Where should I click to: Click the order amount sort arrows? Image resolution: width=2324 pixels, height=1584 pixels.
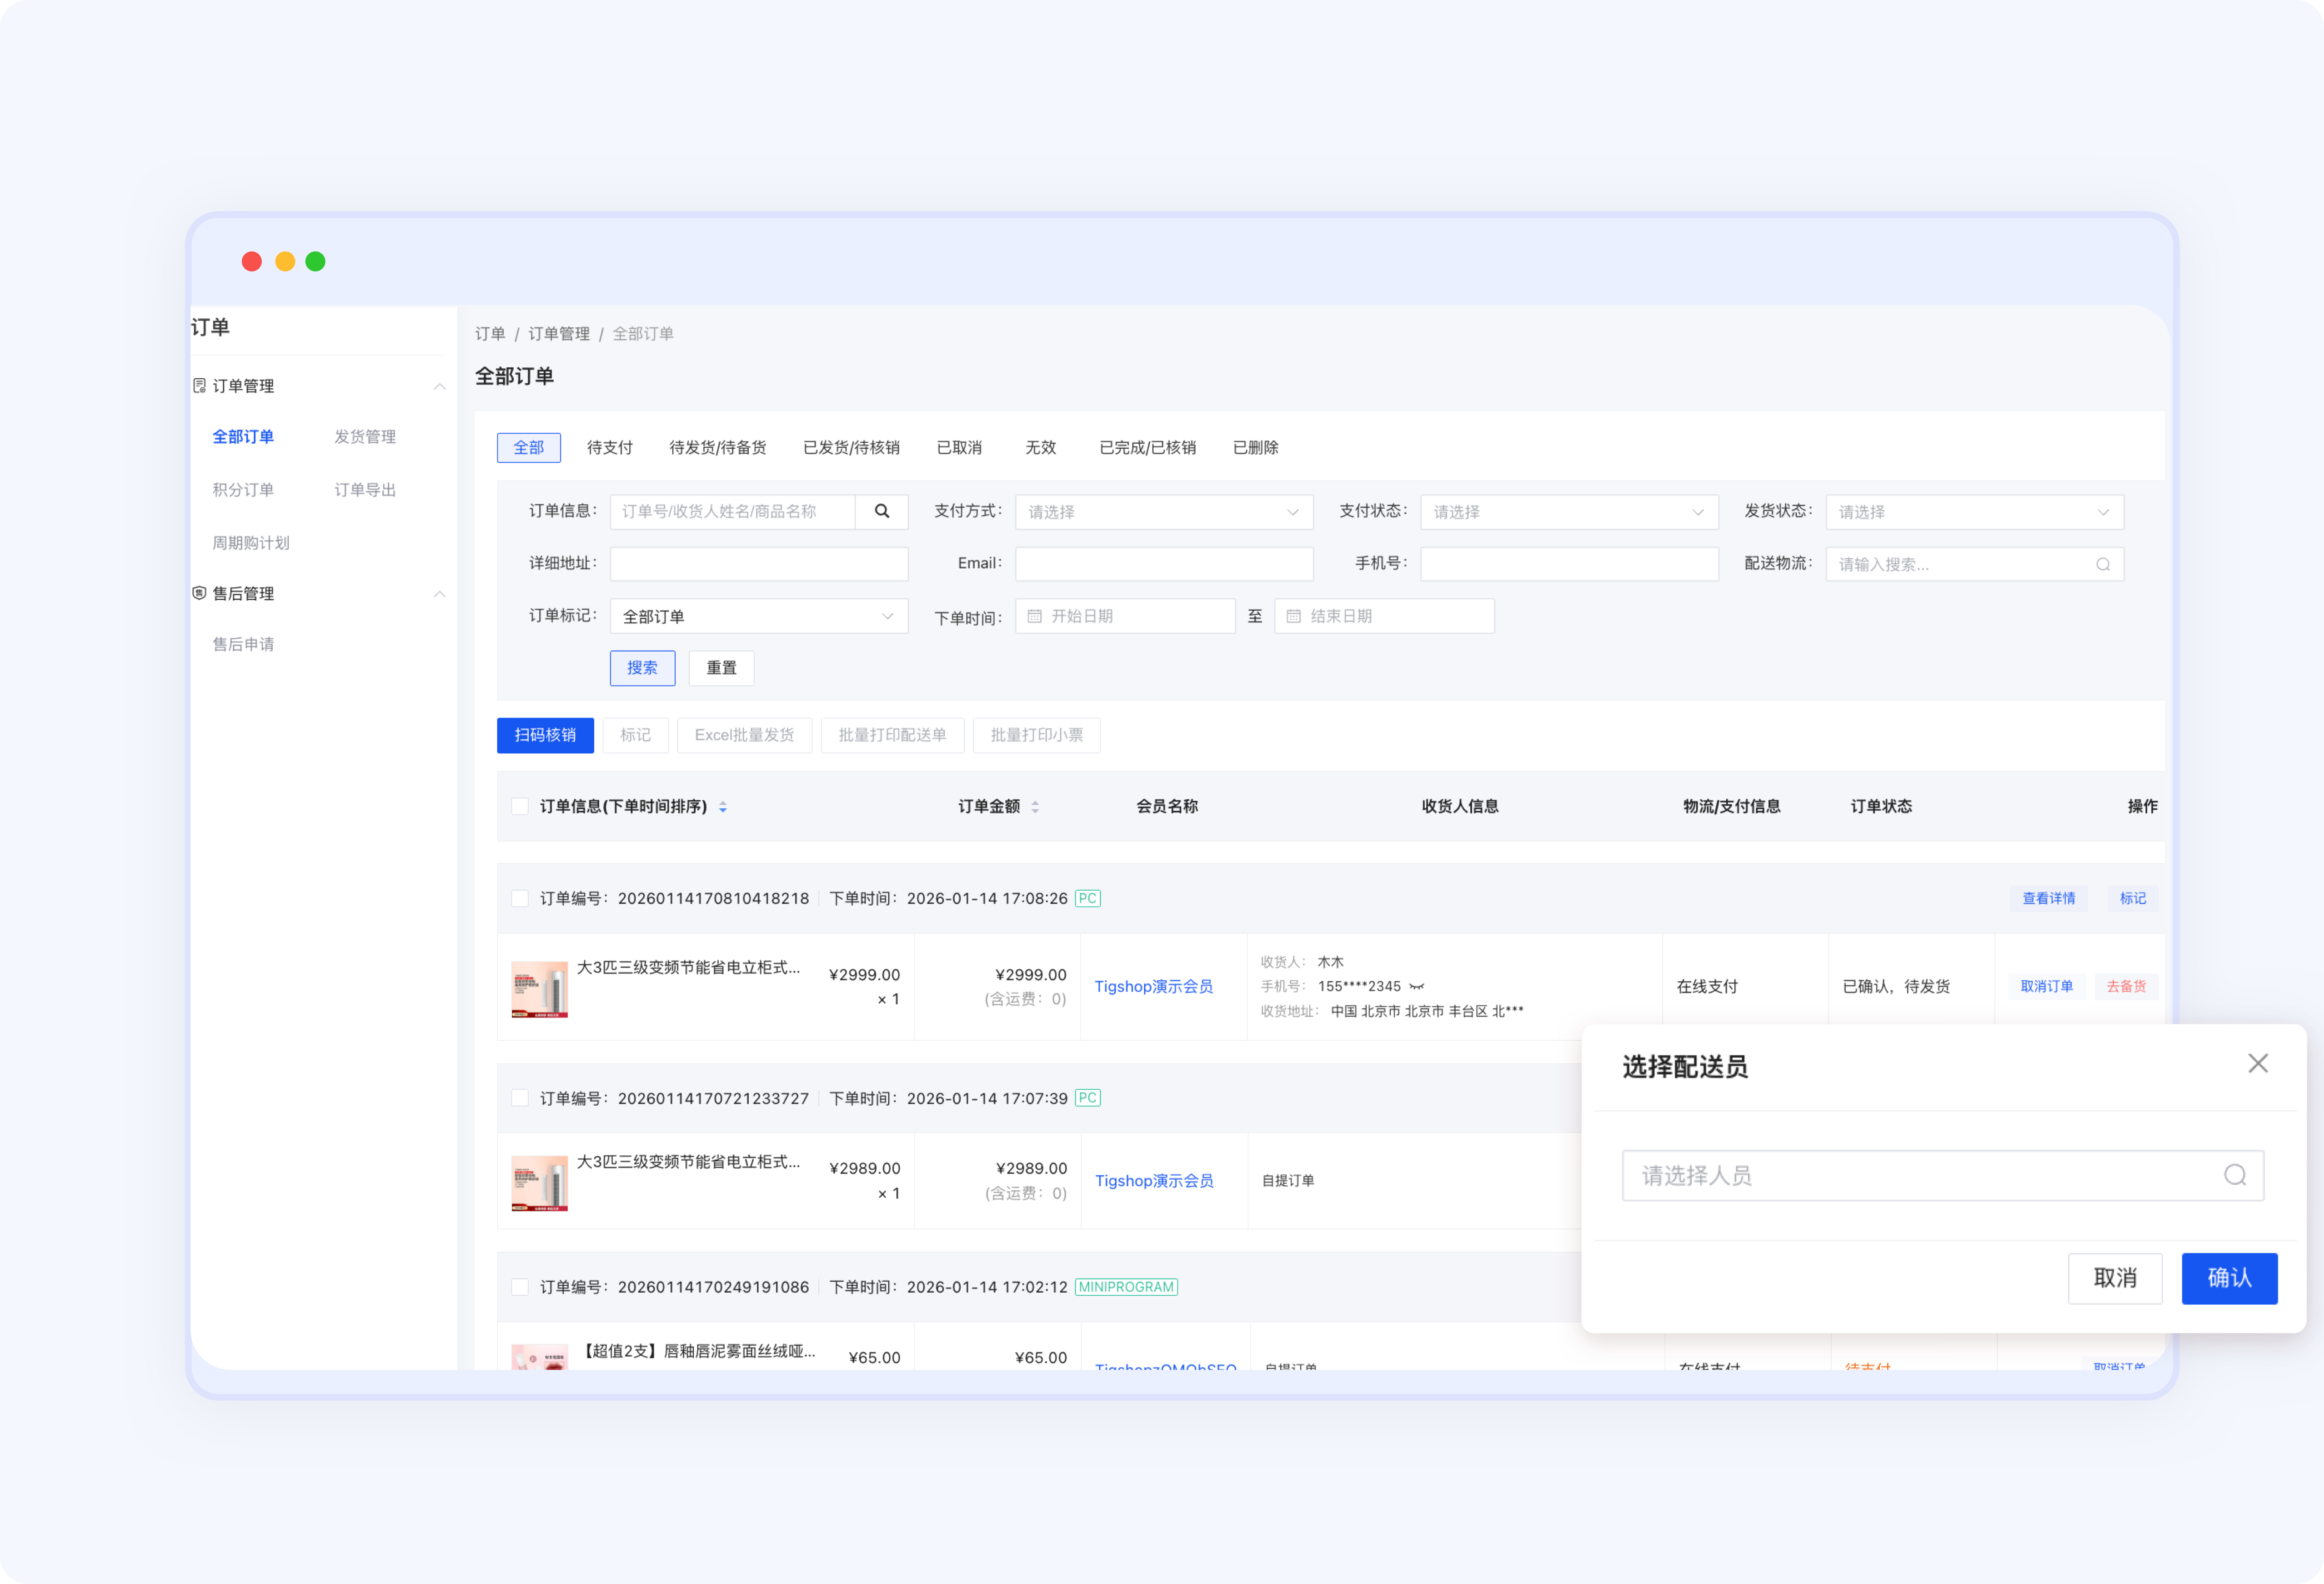[x=1035, y=807]
